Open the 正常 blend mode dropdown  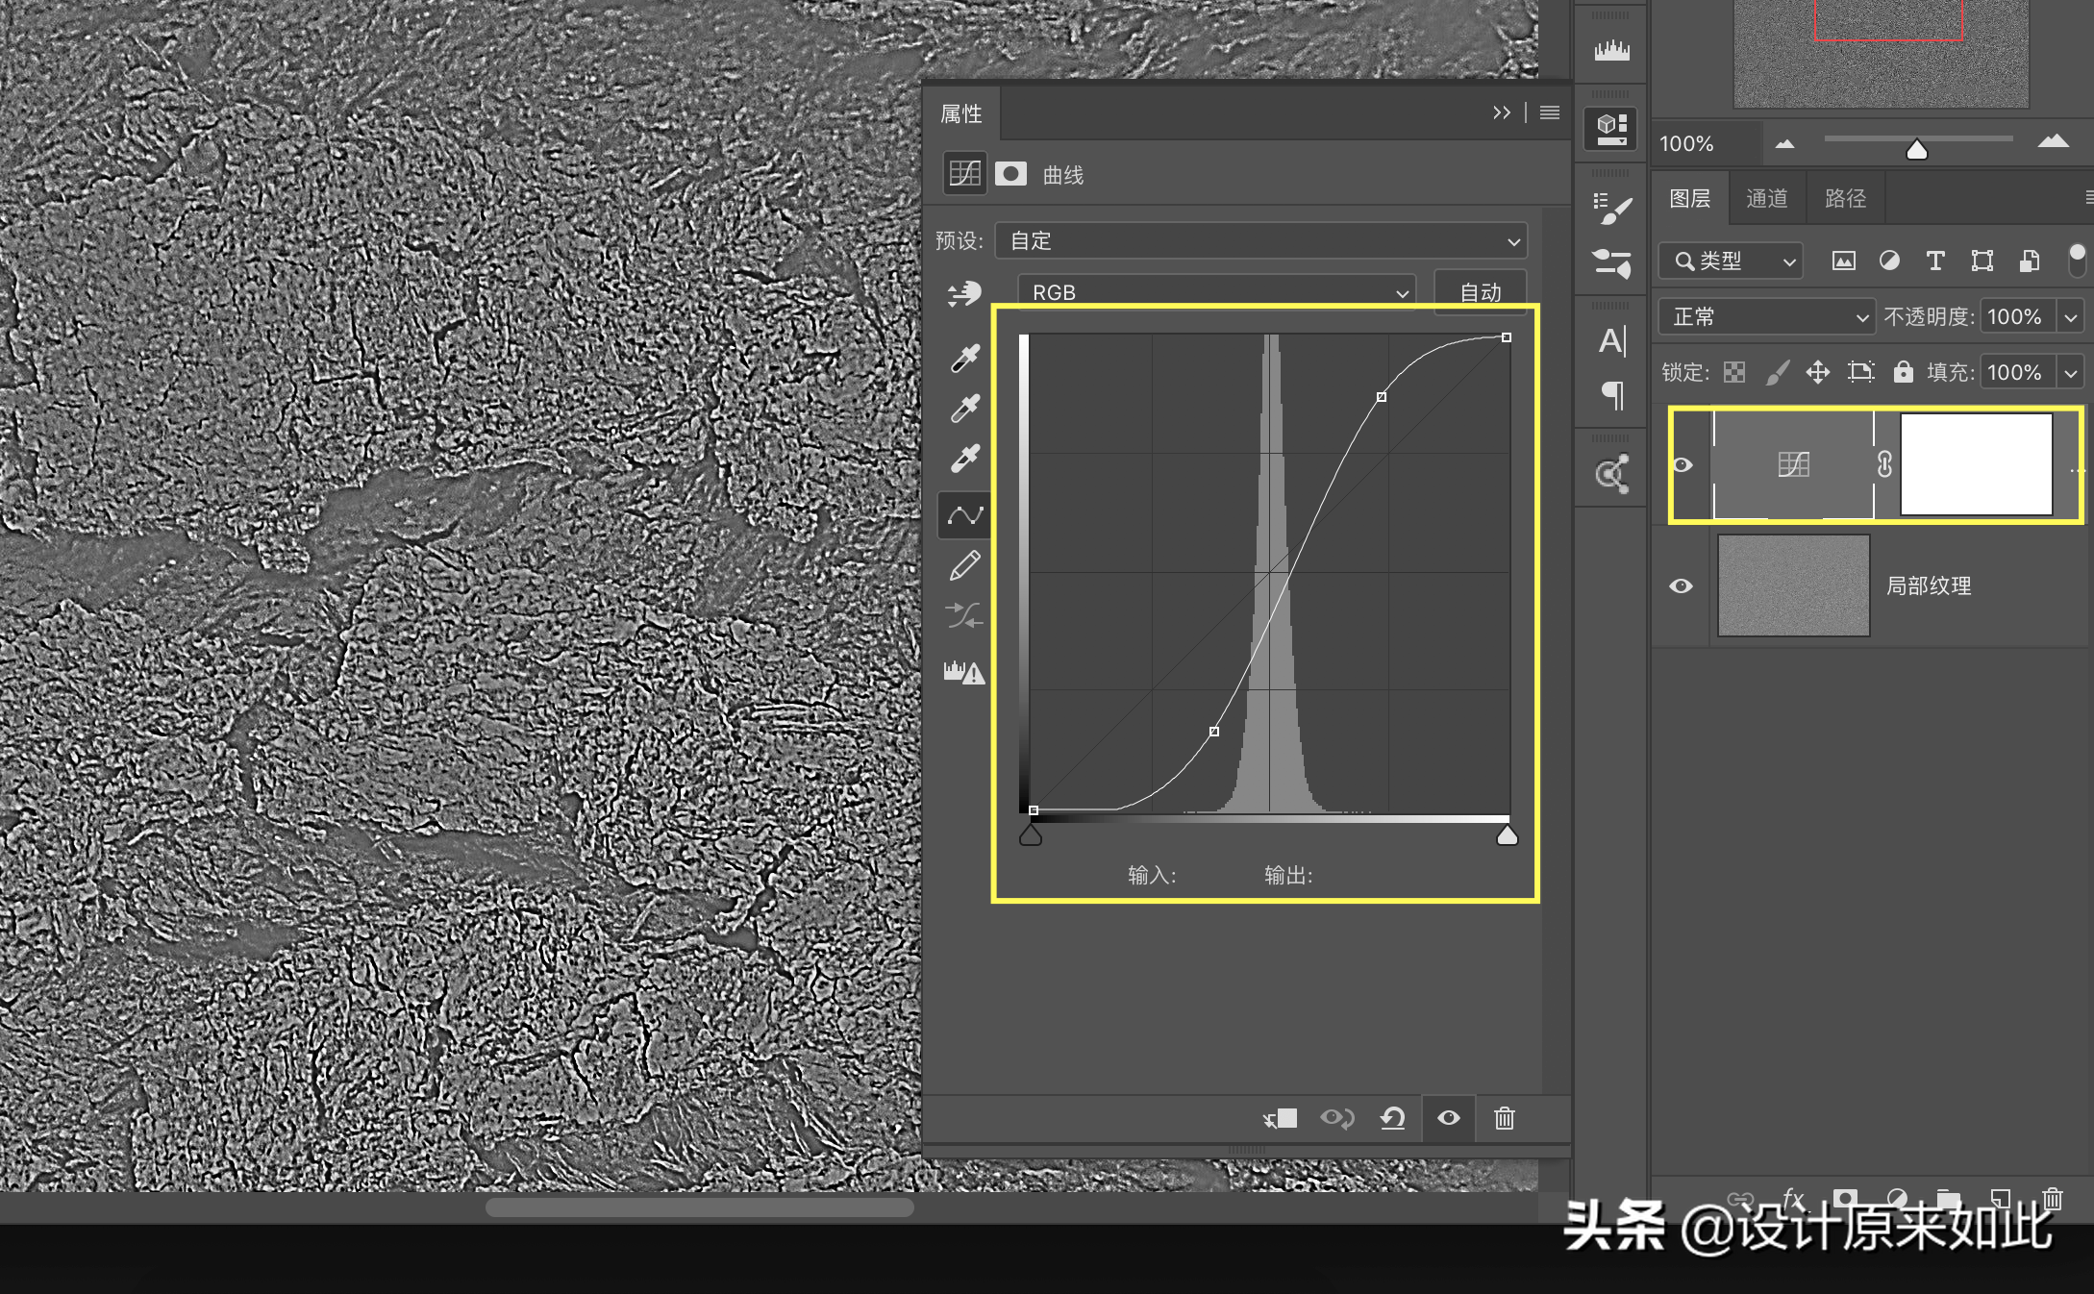(1767, 316)
